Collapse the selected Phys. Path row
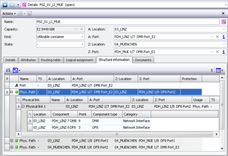228x156 pixels. [12, 92]
